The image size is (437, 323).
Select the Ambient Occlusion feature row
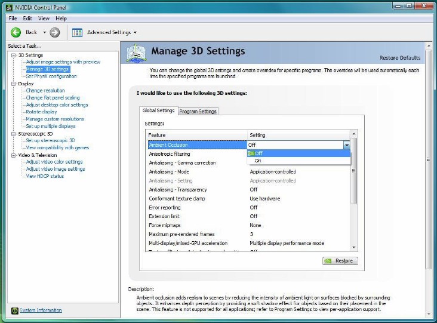[x=198, y=145]
